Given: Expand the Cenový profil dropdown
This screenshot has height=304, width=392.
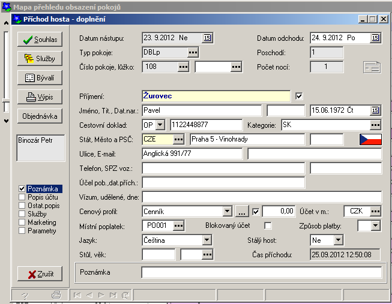Looking at the screenshot, I should coord(226,211).
